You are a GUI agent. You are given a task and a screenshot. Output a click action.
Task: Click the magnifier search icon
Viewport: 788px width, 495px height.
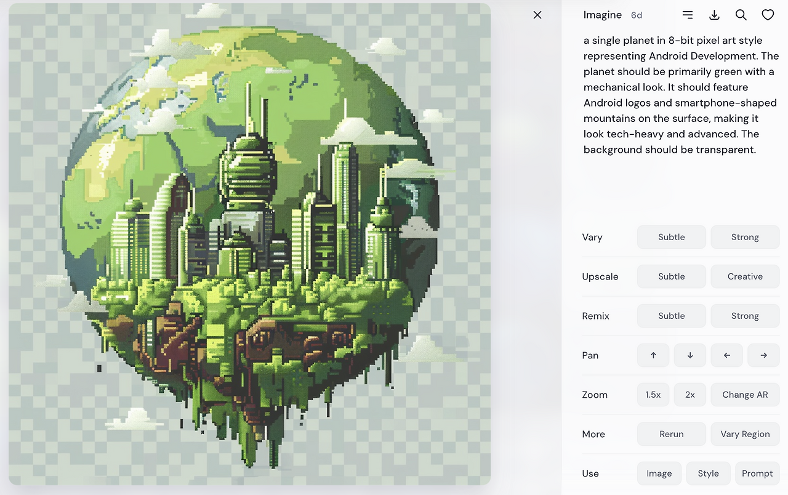point(741,15)
